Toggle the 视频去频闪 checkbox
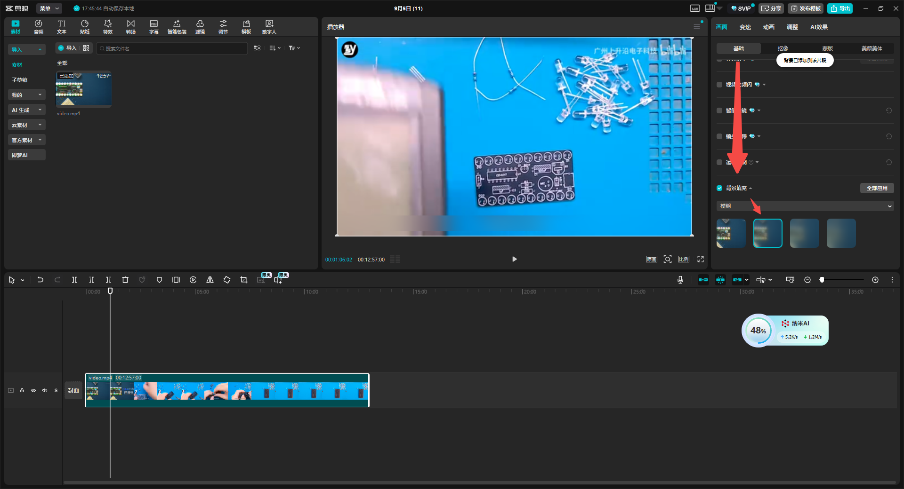This screenshot has width=904, height=489. tap(719, 85)
